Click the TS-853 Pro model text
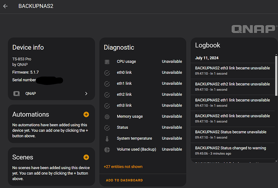Viewport: 278px width, 188px height. (x=22, y=59)
